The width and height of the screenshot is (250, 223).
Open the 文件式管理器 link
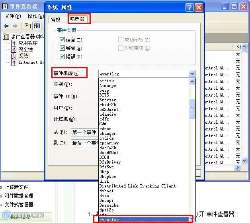[19, 205]
